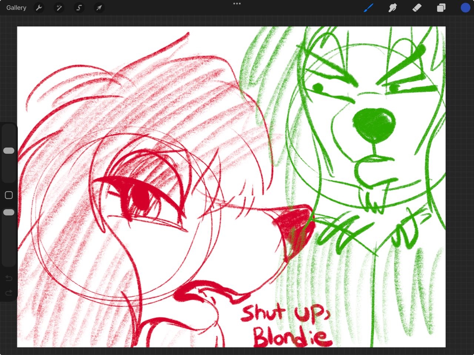Tap the Redo arrow in sidebar
The image size is (474, 355).
point(9,293)
